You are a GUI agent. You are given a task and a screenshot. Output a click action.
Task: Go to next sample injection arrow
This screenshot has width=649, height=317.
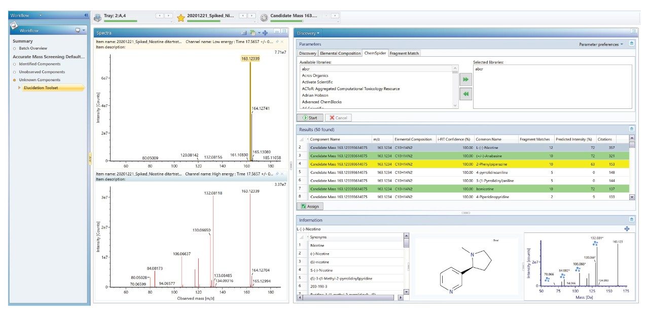click(x=252, y=16)
